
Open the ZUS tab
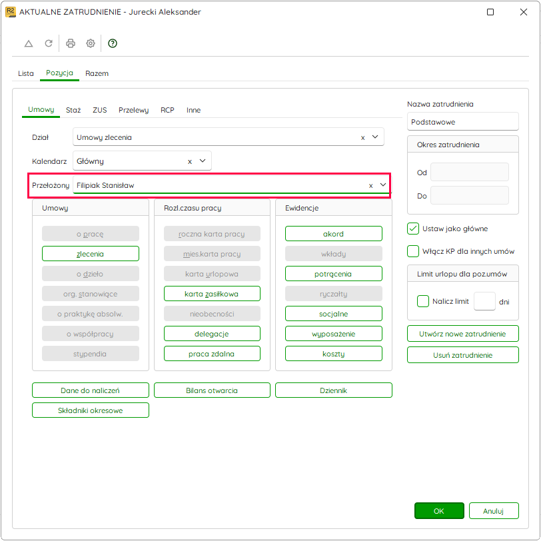(100, 110)
